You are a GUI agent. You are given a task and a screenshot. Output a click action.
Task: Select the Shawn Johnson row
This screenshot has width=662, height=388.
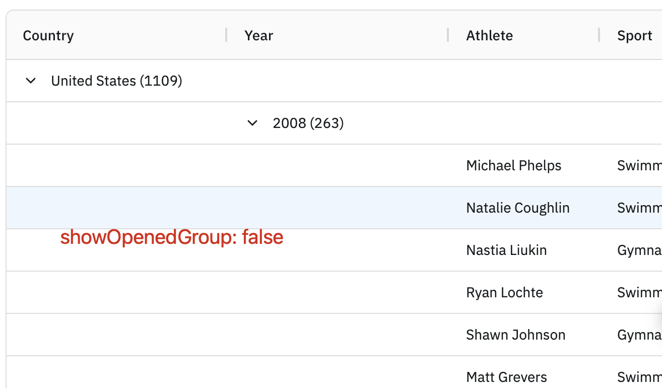pyautogui.click(x=334, y=335)
